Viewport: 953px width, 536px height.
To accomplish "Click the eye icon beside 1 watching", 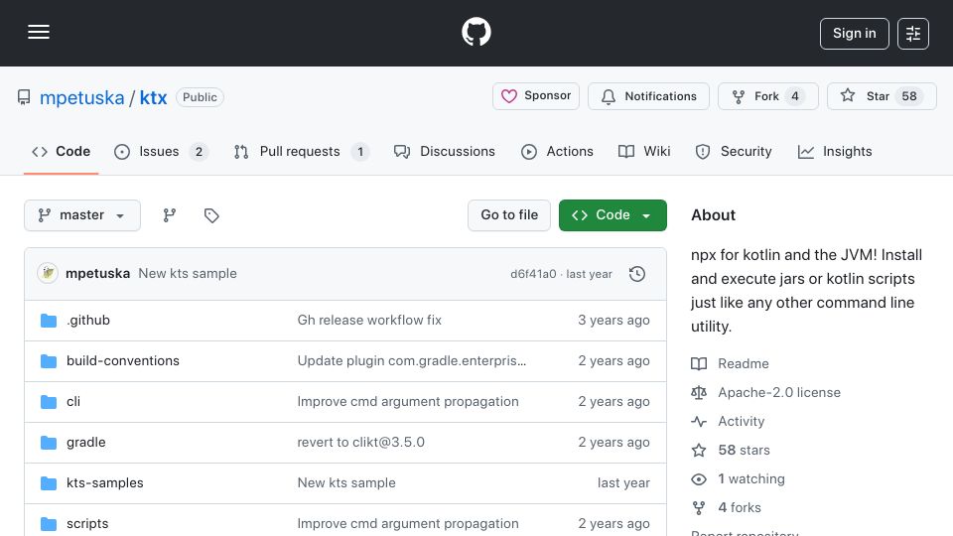I will click(699, 479).
